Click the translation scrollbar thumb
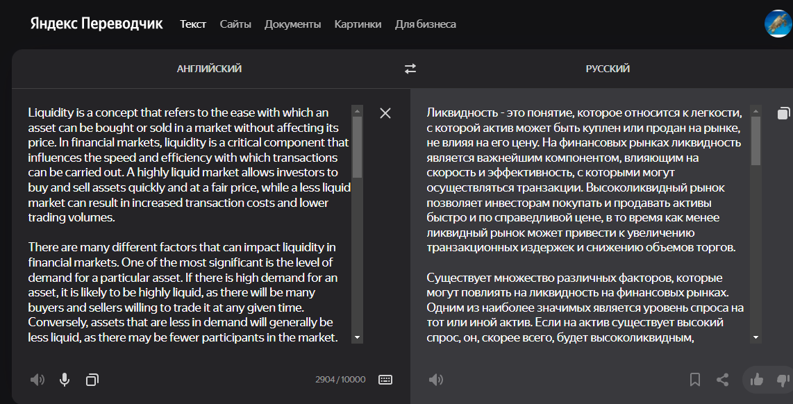Viewport: 793px width, 404px height. coord(756,141)
